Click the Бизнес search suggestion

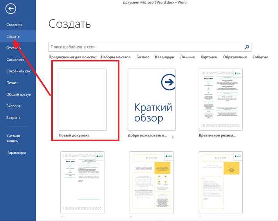(143, 57)
